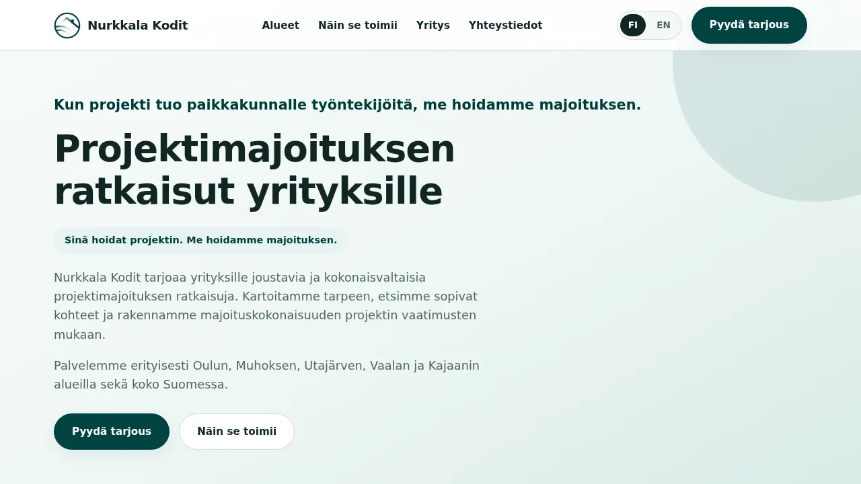Click the pill text Sinä hoidat projektin
The image size is (861, 484).
(200, 240)
